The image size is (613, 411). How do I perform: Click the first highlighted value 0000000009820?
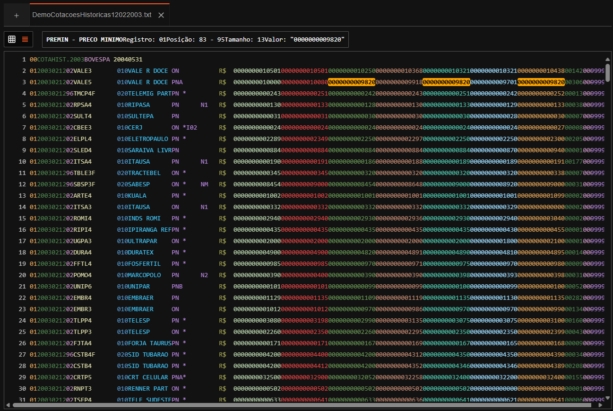[x=352, y=82]
